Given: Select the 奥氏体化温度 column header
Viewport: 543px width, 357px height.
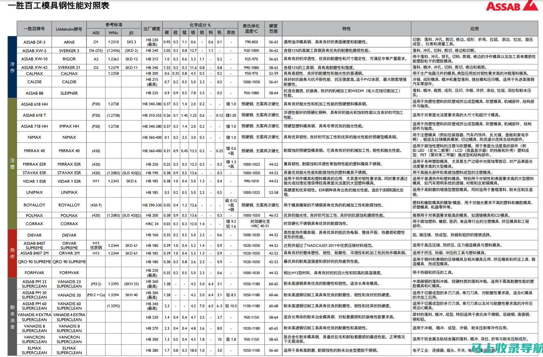Looking at the screenshot, I should tap(251, 29).
